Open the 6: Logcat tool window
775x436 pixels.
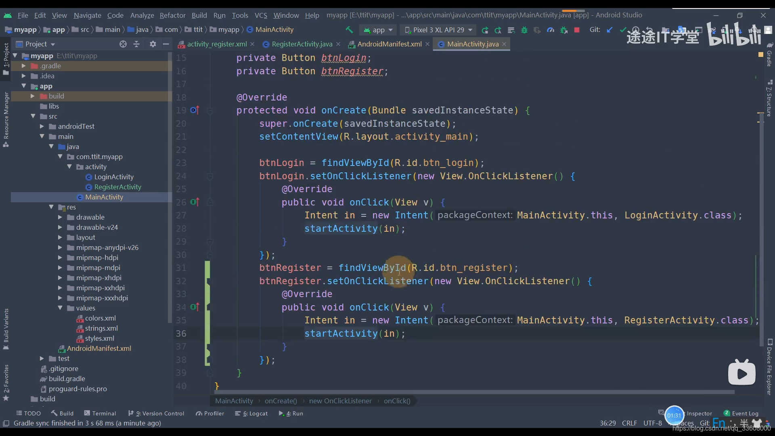(251, 413)
